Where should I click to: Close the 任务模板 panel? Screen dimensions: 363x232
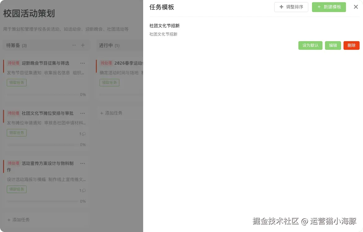coord(356,7)
